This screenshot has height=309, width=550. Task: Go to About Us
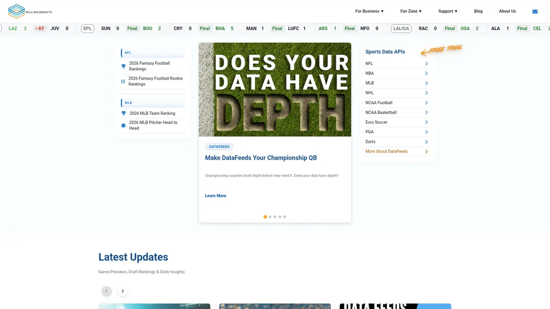(x=507, y=11)
